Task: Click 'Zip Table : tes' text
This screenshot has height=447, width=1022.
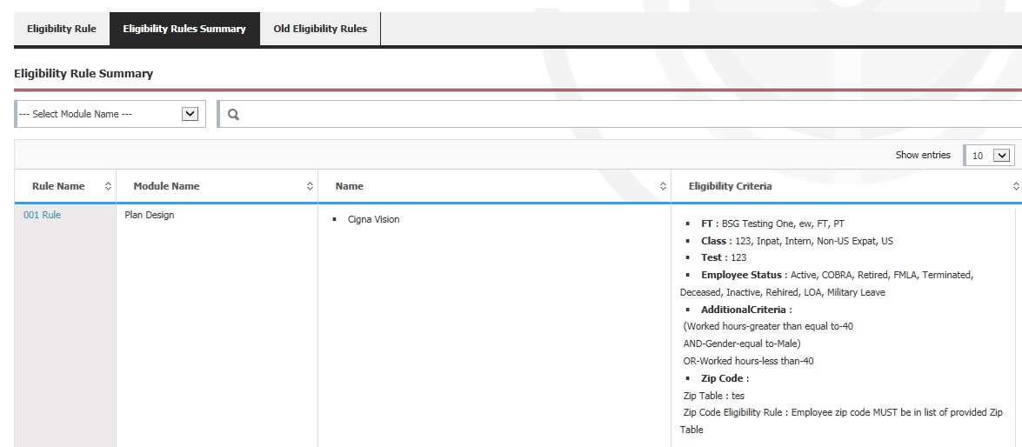Action: tap(714, 396)
